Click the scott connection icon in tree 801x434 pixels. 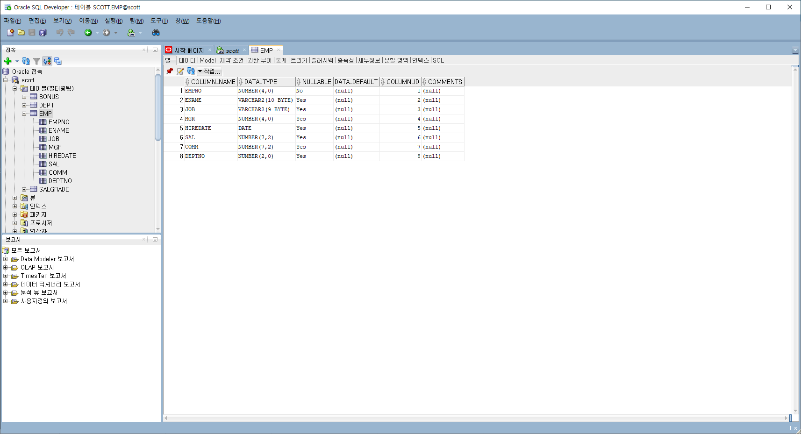click(15, 80)
